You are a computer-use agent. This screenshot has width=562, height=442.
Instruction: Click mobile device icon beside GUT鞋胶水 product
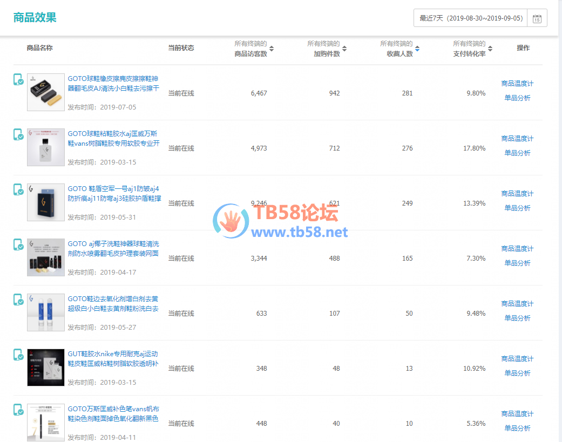tap(18, 355)
